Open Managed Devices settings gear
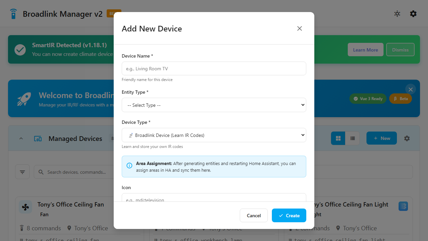The image size is (428, 241). click(407, 138)
